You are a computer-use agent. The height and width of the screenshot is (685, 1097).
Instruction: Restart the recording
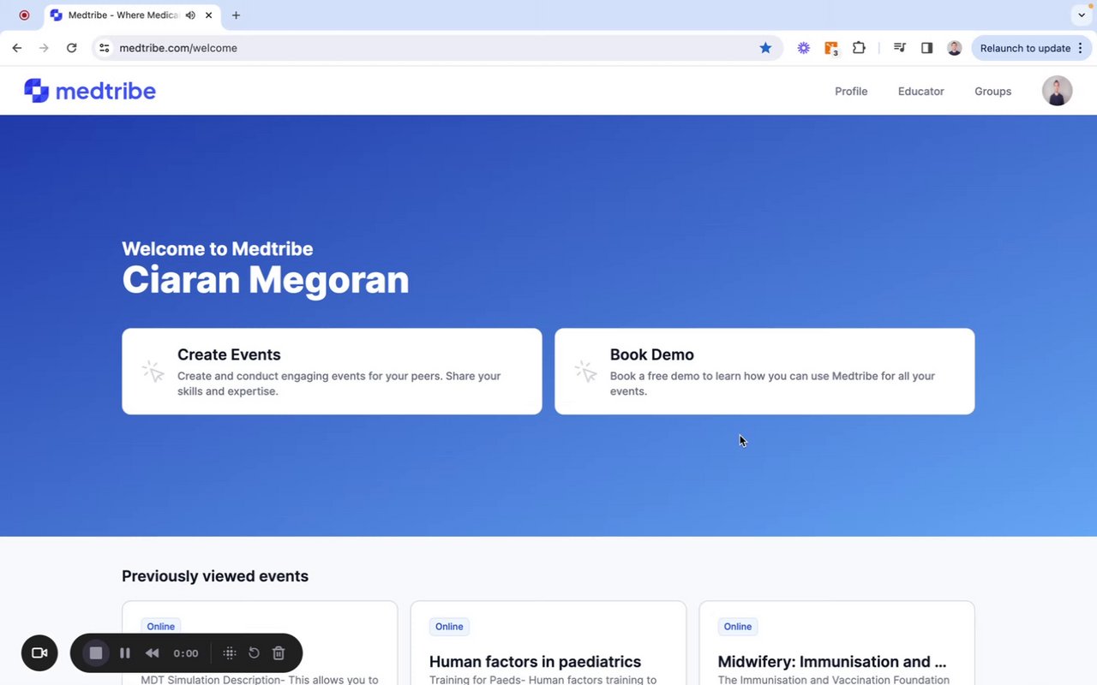[254, 653]
